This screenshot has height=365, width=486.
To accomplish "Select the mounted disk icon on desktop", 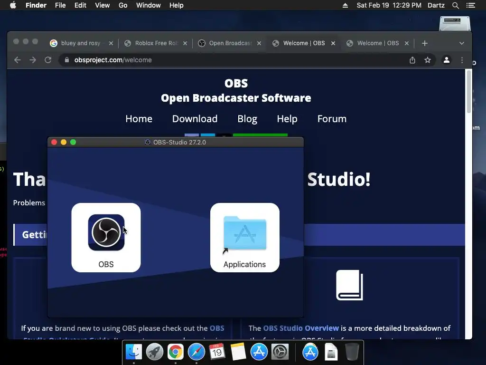I will click(x=455, y=24).
